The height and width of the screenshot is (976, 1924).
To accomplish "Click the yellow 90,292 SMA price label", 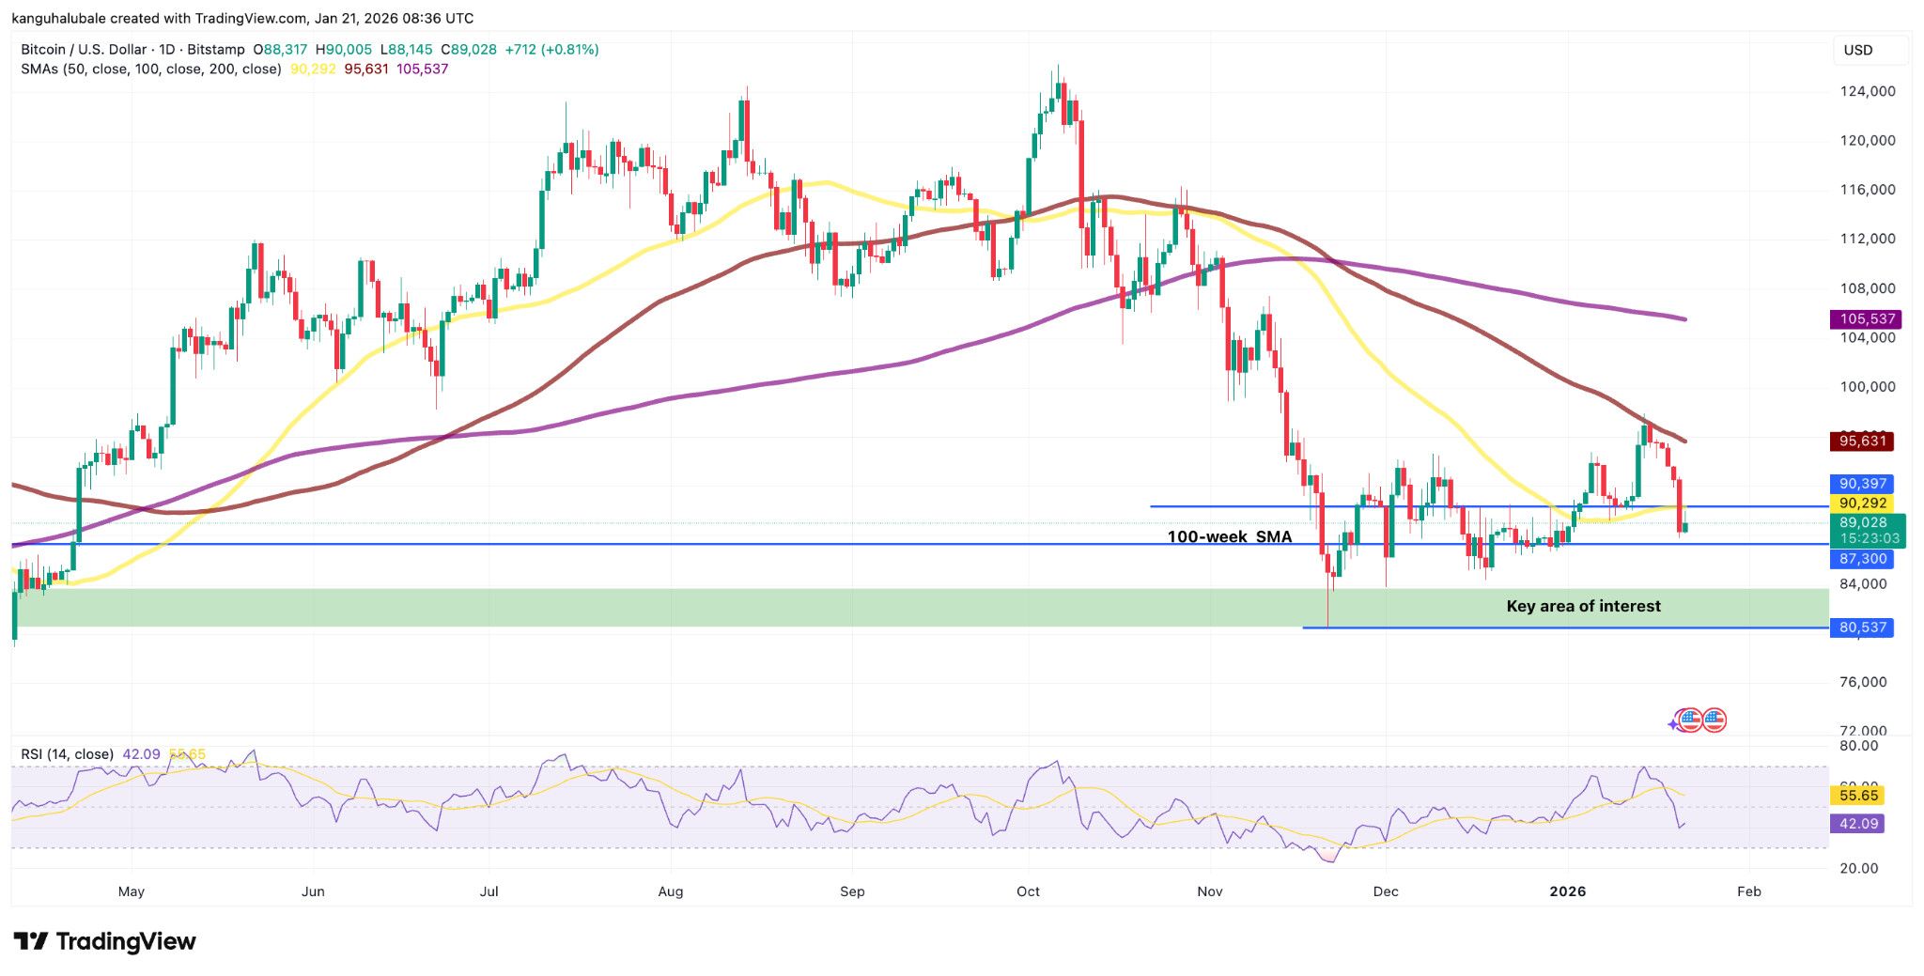I will [x=1862, y=503].
